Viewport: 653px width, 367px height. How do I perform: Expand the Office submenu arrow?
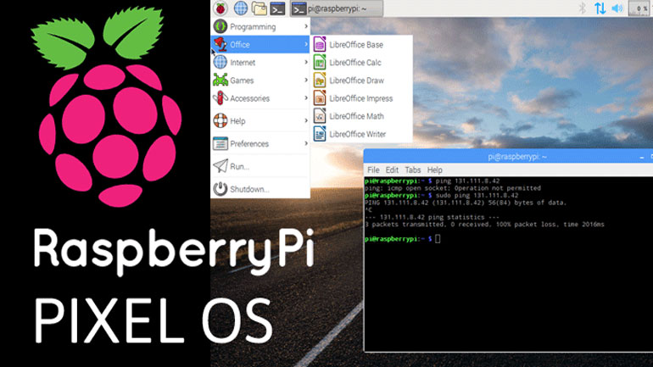(306, 44)
